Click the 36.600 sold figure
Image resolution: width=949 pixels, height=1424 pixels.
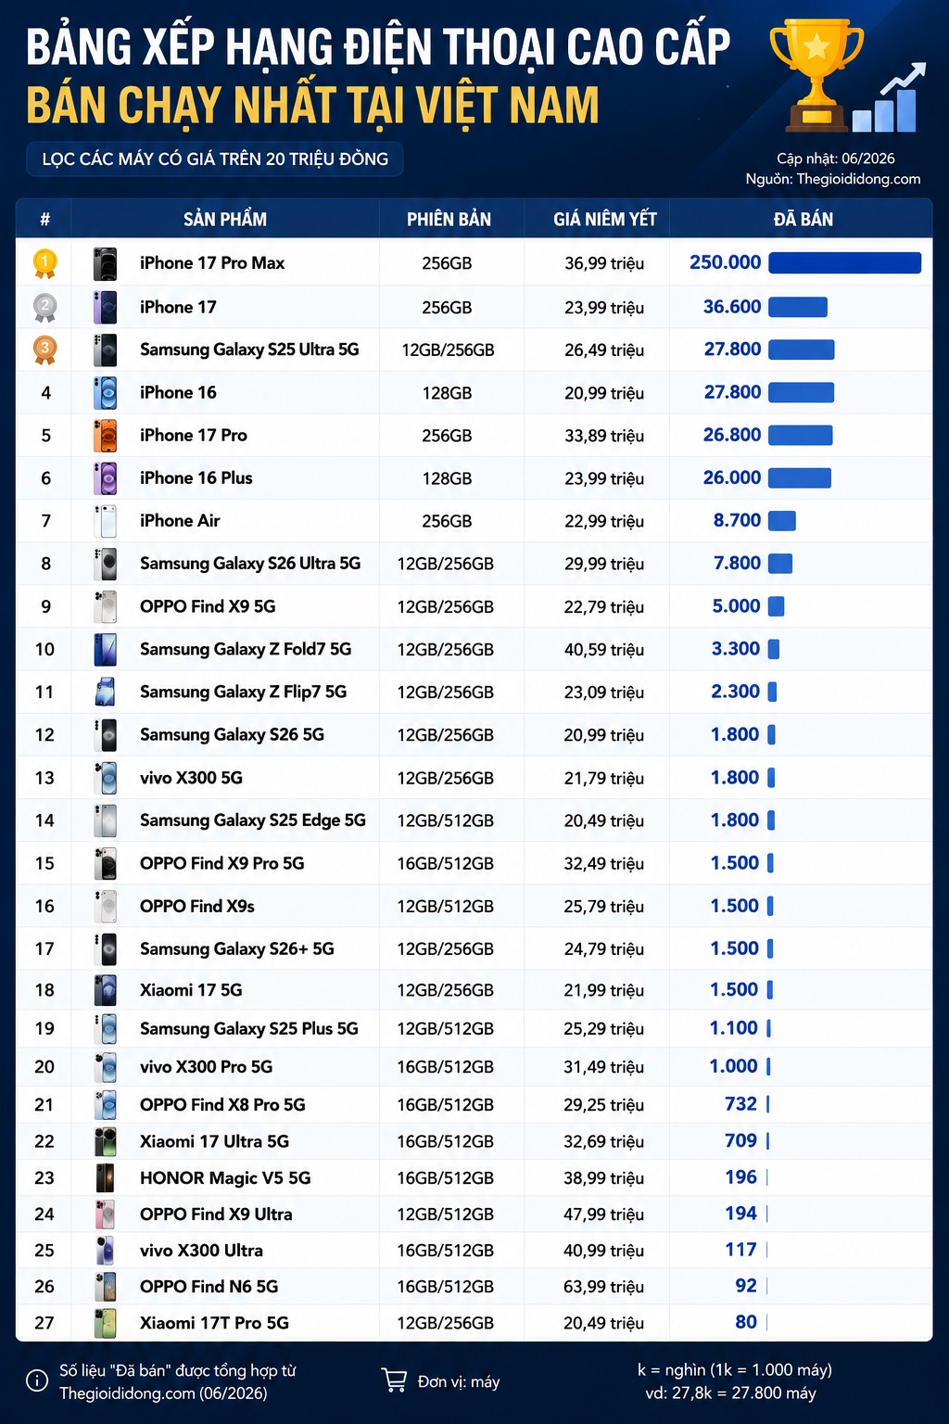[732, 307]
